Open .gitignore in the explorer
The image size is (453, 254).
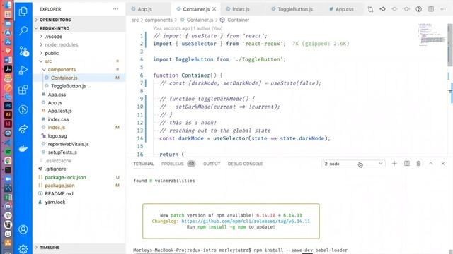point(55,169)
